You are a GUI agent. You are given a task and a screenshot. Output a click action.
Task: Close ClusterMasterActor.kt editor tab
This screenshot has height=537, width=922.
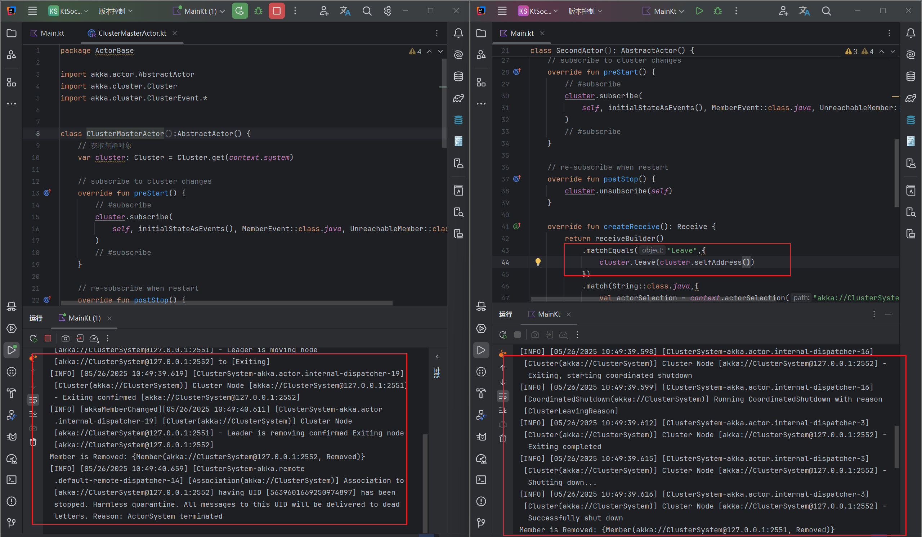click(175, 33)
